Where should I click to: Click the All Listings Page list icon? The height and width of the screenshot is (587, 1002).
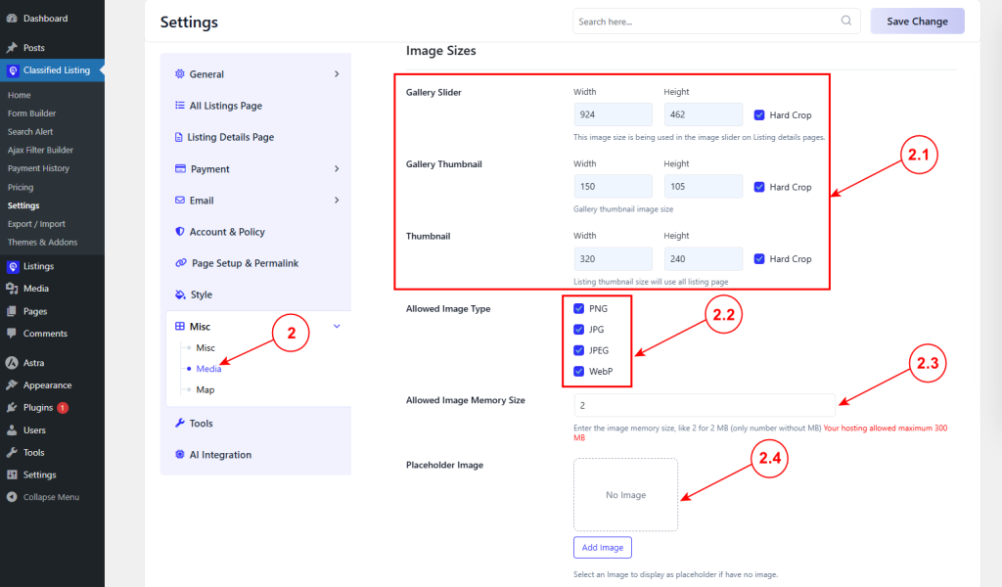tap(180, 105)
